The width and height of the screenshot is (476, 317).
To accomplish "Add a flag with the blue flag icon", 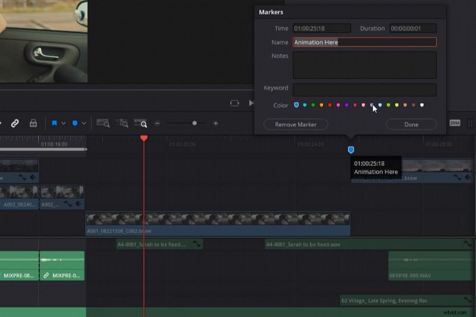I will pyautogui.click(x=54, y=123).
